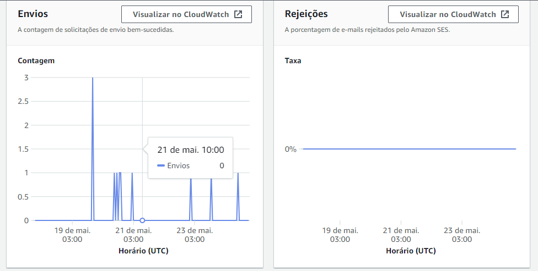
Task: Click the 0% line in Rejeições chart
Action: tap(410, 149)
